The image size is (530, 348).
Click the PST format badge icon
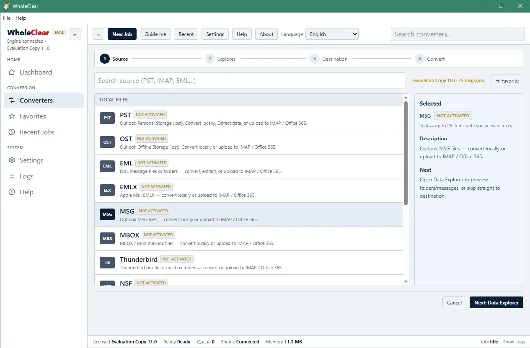pos(107,118)
